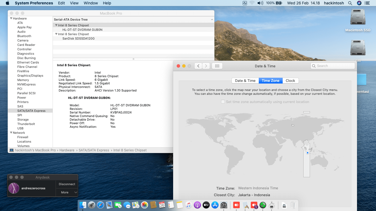Open App Store from the Dock
The image size is (376, 211).
(x=215, y=205)
